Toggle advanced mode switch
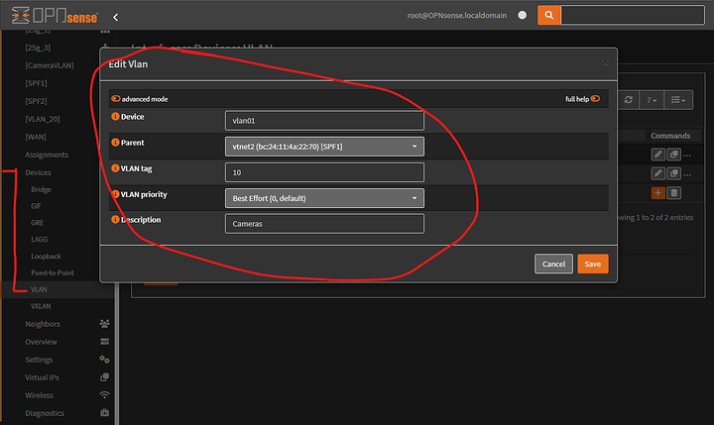Image resolution: width=714 pixels, height=425 pixels. point(116,99)
